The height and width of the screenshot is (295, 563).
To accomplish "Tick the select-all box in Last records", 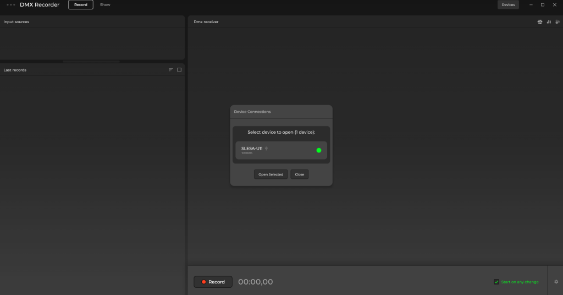I will click(x=179, y=70).
